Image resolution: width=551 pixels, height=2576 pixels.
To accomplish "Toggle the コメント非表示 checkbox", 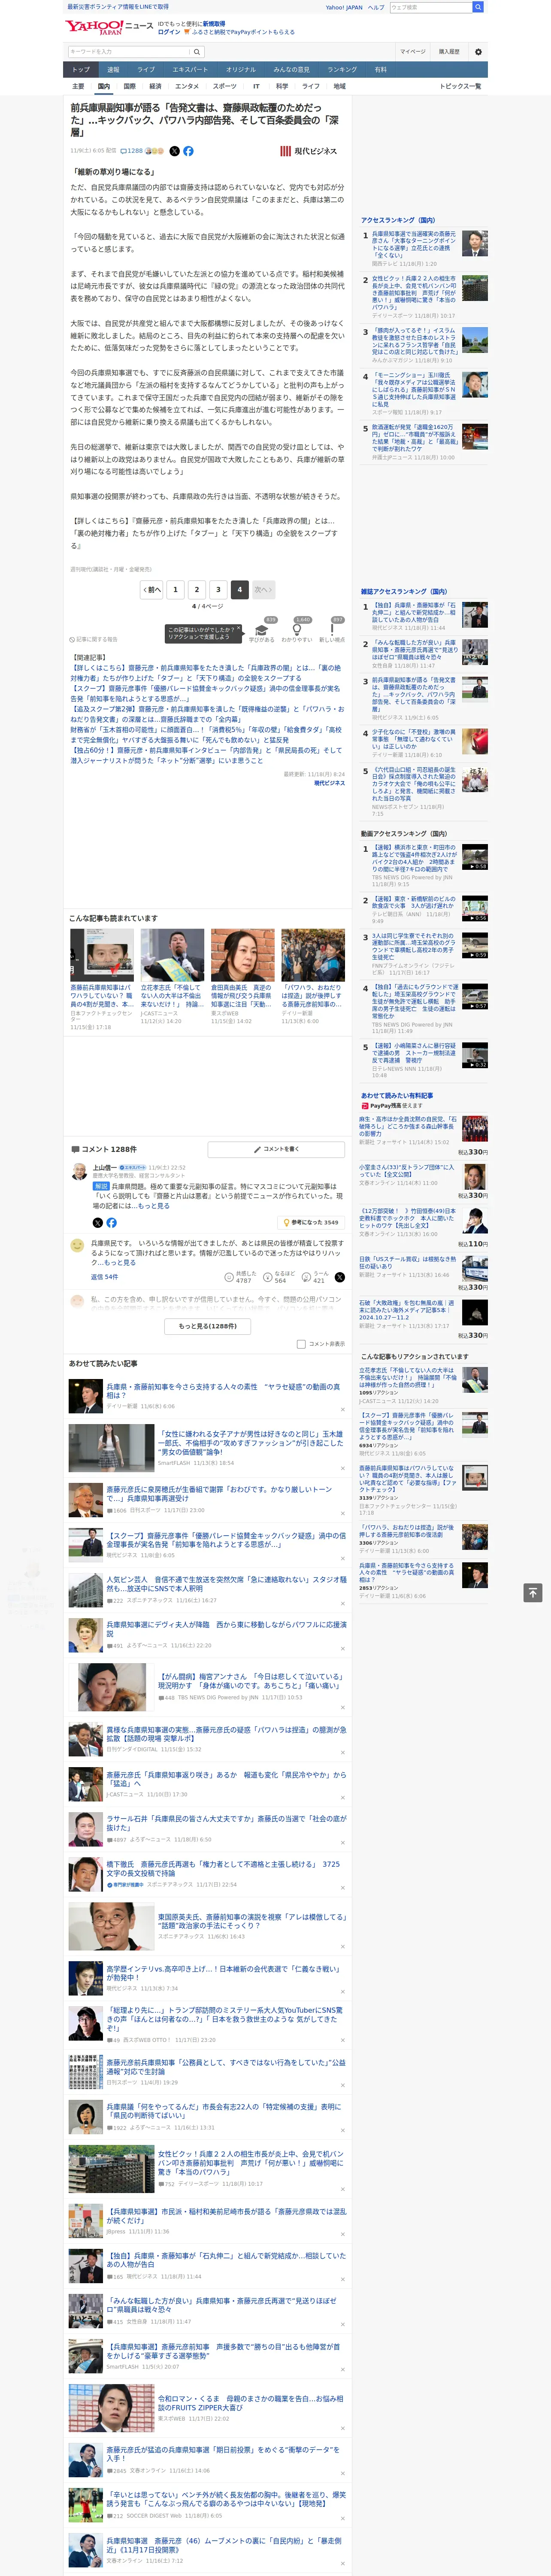I will 301,1344.
